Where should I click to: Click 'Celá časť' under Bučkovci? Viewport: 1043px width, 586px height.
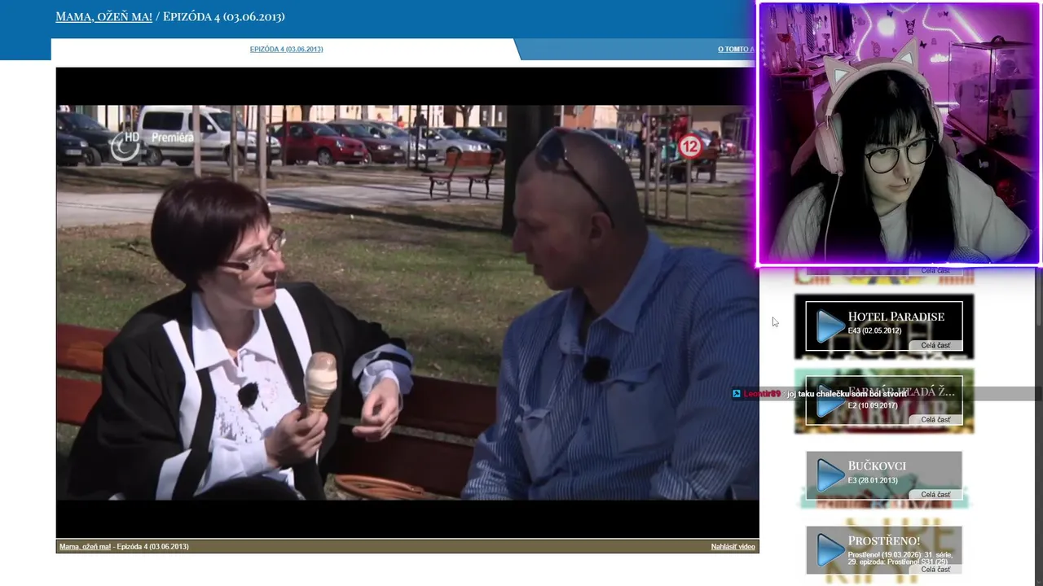pos(935,494)
